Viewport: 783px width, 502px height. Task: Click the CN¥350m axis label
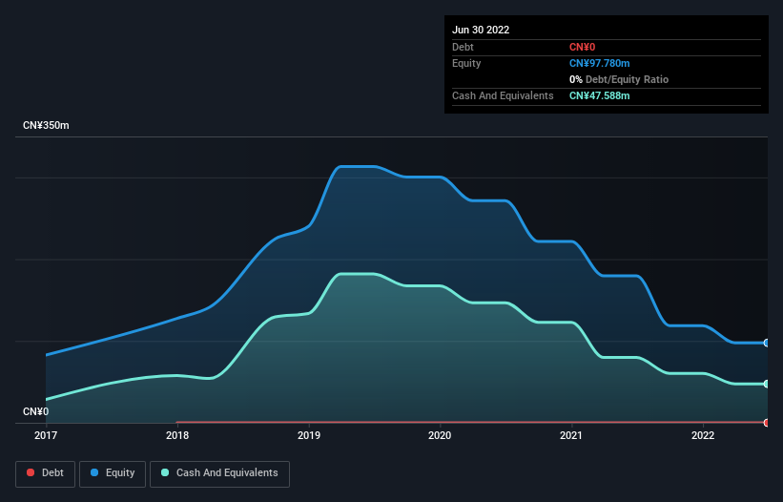[x=46, y=125]
